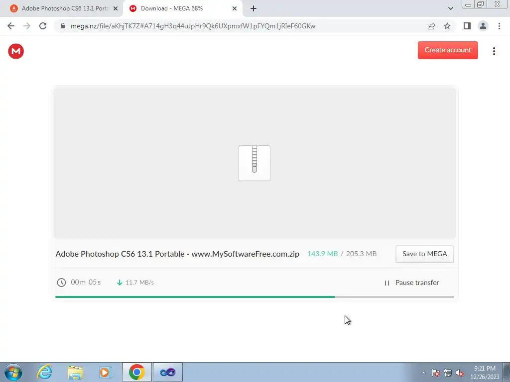View site info via padlock icon

[63, 26]
